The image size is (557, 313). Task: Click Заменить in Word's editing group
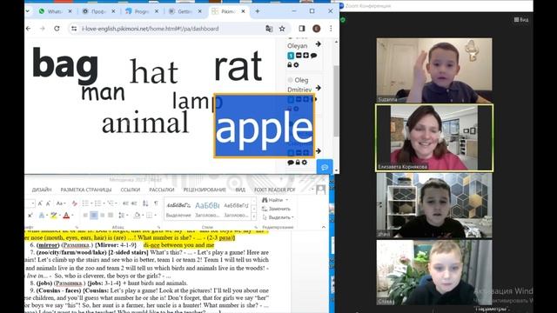(276, 209)
